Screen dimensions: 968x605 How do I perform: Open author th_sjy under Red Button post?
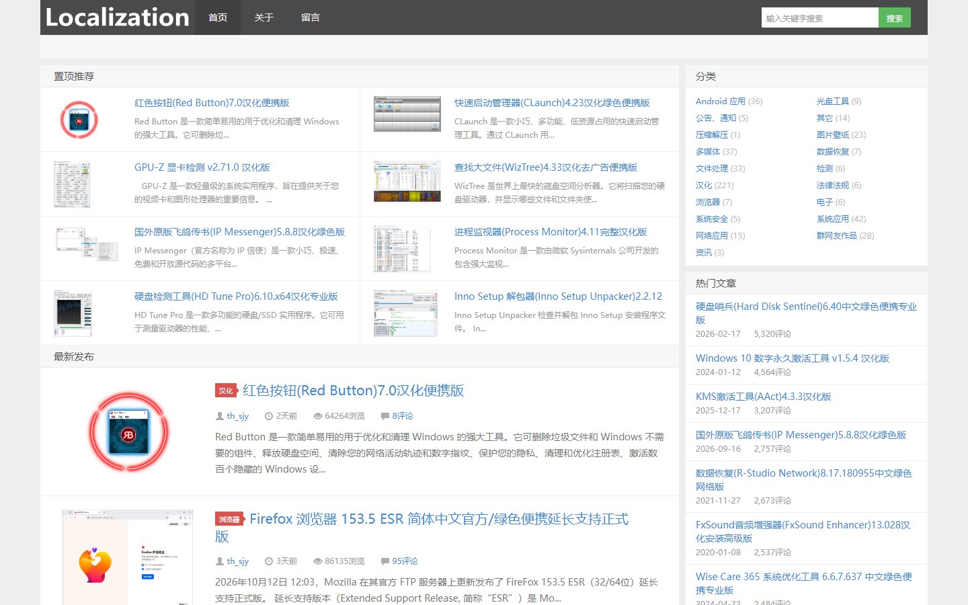[x=237, y=416]
